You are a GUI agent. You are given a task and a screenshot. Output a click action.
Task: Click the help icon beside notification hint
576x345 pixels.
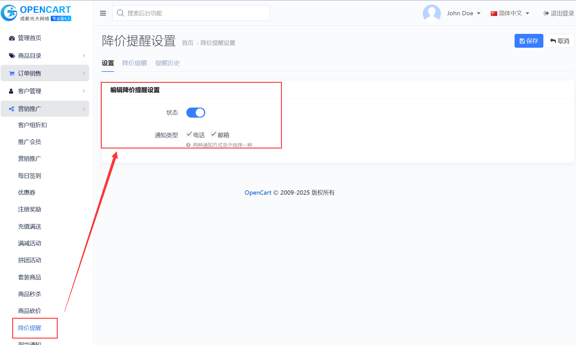click(x=188, y=145)
